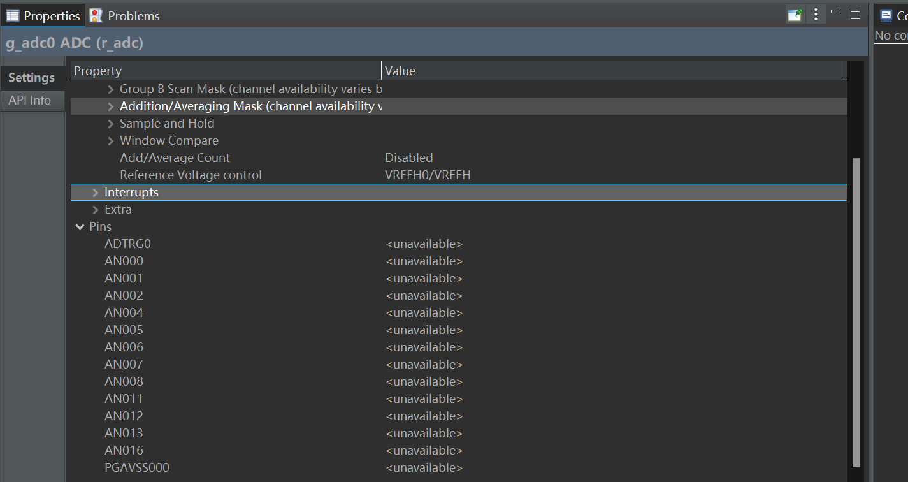This screenshot has width=908, height=482.
Task: Select the AN004 pin row
Action: tap(459, 313)
